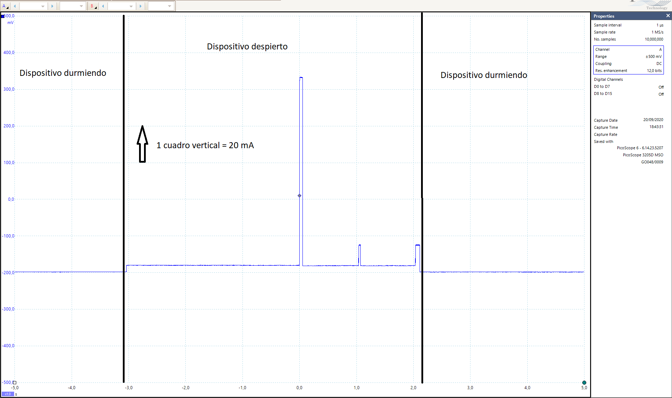The width and height of the screenshot is (672, 398).
Task: Select the Sample interval label
Action: point(607,25)
